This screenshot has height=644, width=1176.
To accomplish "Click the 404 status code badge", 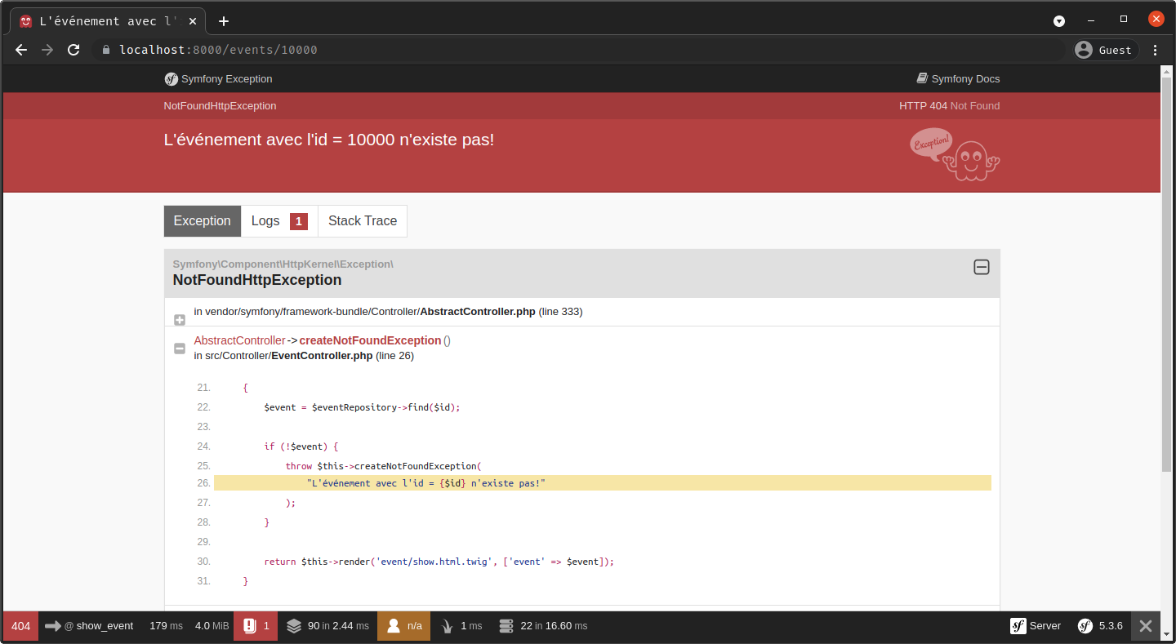I will point(21,626).
